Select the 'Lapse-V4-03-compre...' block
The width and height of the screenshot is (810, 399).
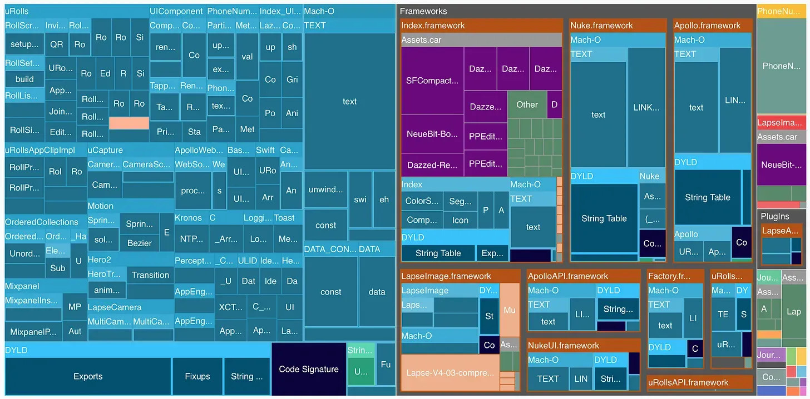point(450,373)
